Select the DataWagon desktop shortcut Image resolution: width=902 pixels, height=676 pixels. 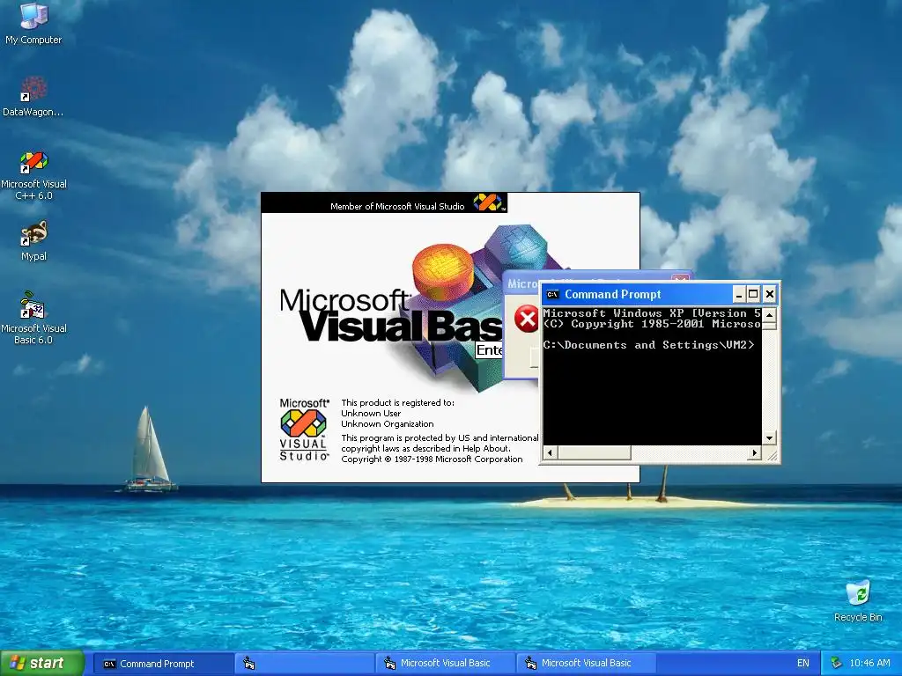pos(33,97)
